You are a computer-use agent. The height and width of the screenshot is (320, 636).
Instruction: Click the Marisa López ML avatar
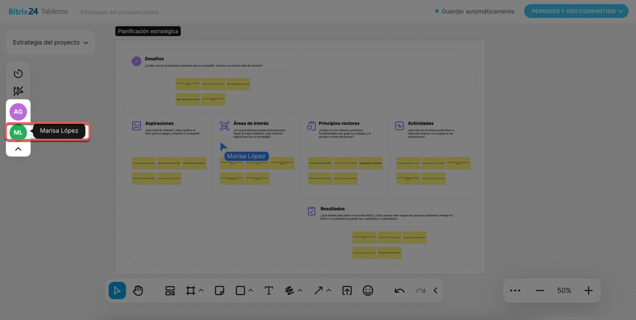pos(18,132)
